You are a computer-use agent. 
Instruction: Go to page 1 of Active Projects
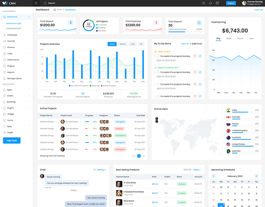(x=139, y=156)
